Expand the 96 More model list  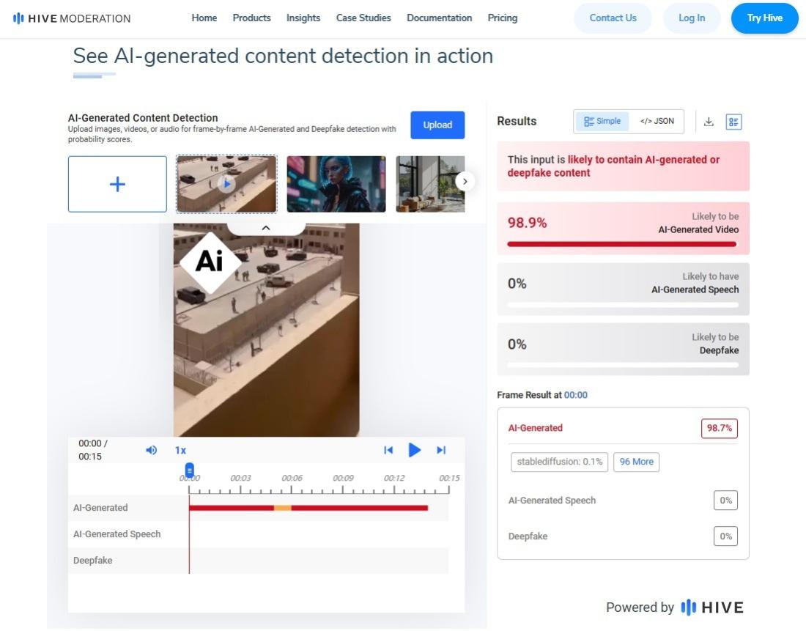pos(636,462)
